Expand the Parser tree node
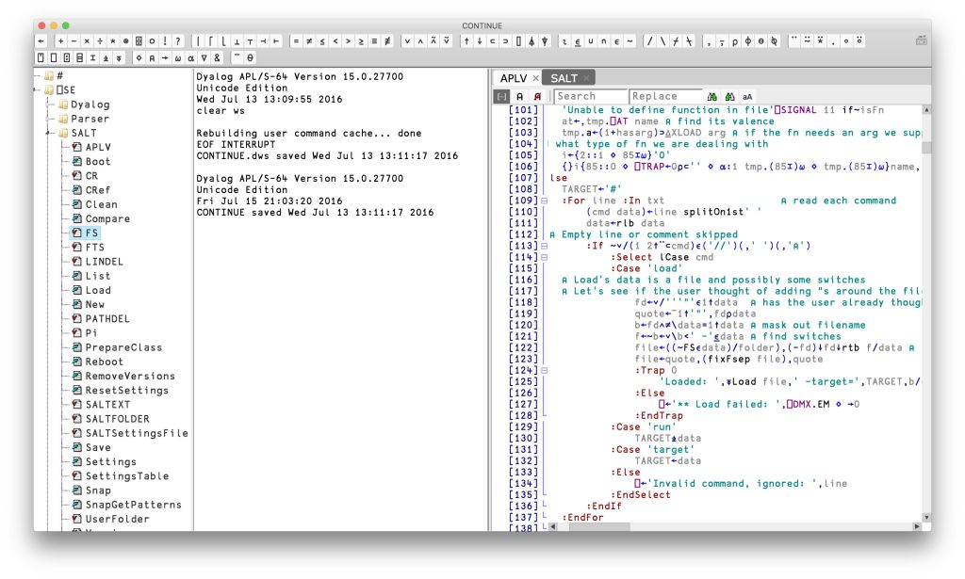965x579 pixels. (x=48, y=119)
